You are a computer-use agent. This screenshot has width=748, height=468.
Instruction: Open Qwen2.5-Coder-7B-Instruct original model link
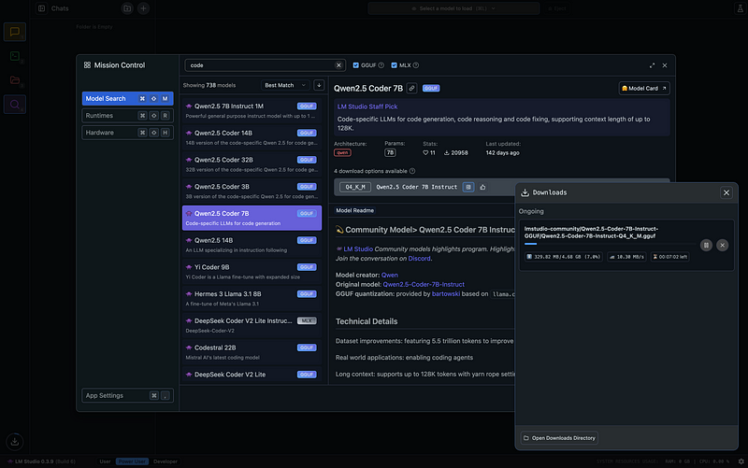[x=424, y=285]
